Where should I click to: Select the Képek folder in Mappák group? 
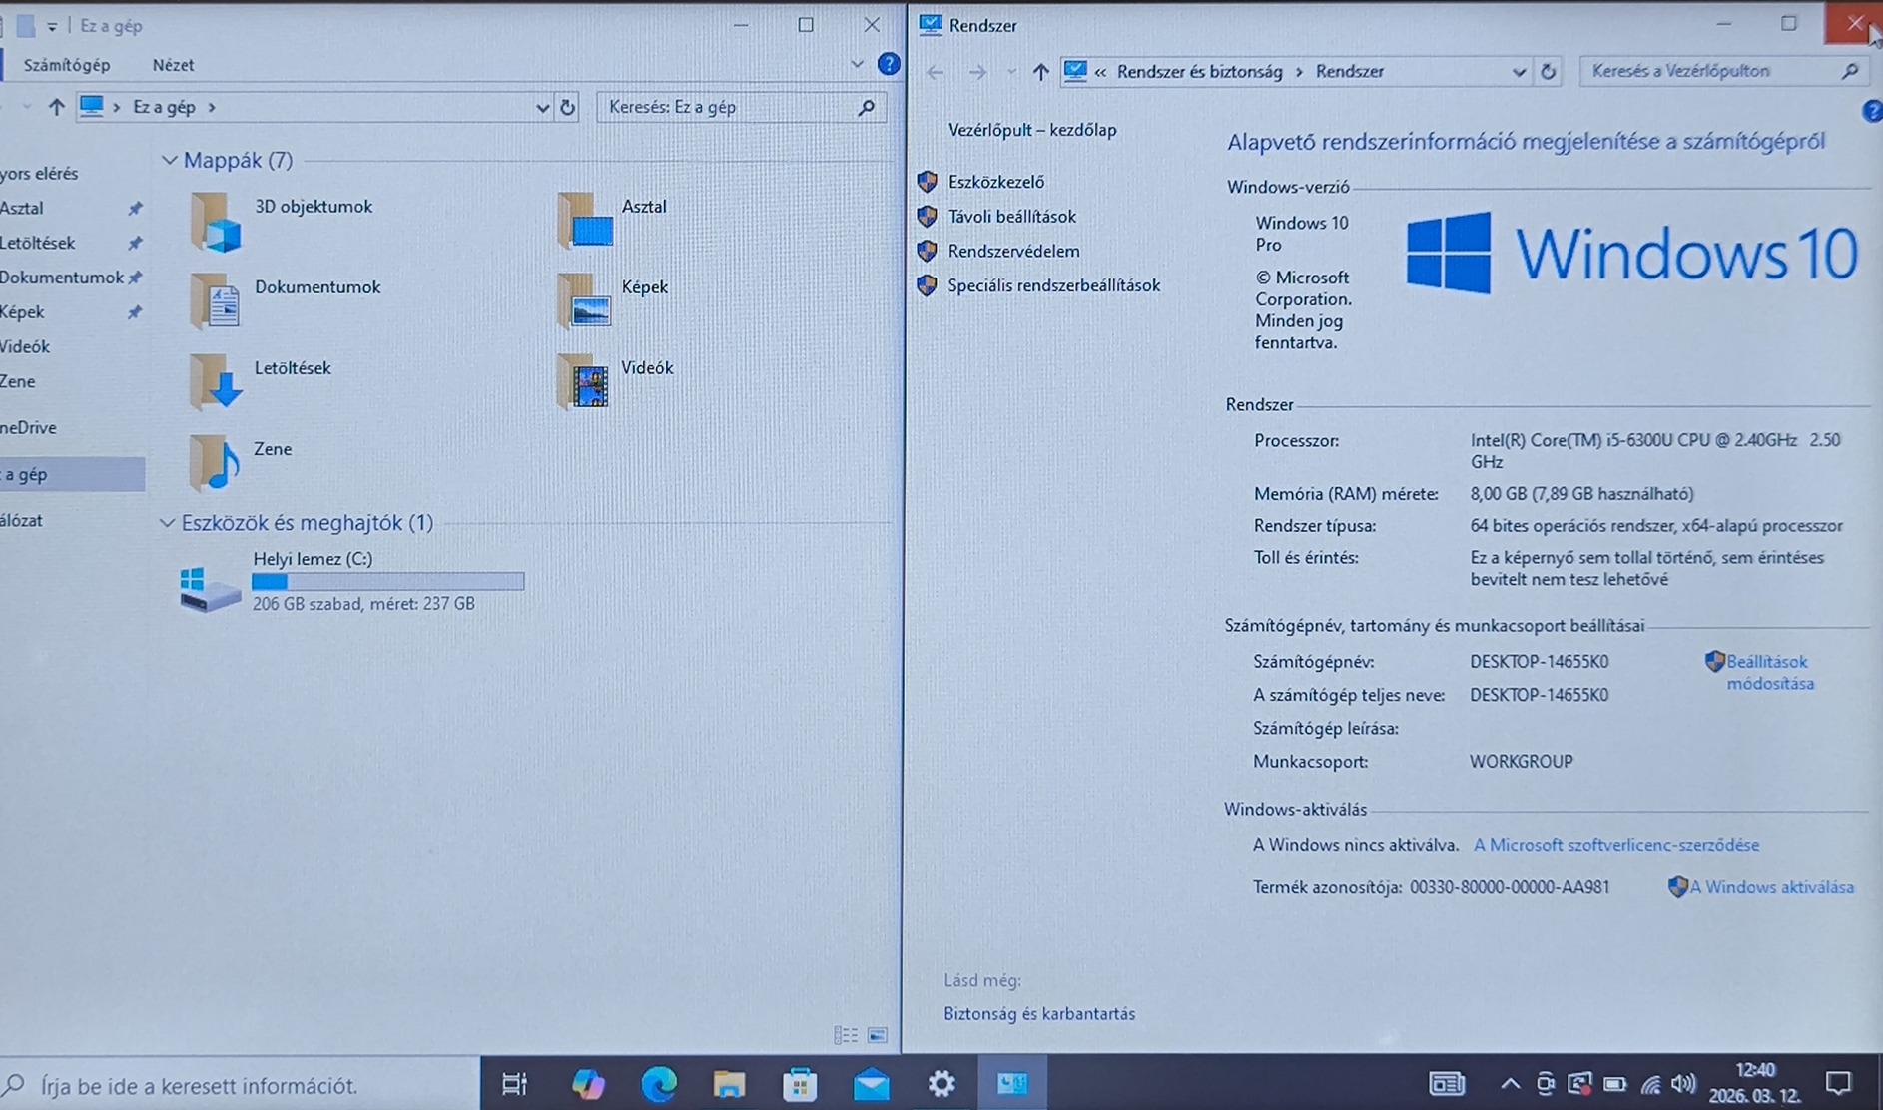[612, 300]
